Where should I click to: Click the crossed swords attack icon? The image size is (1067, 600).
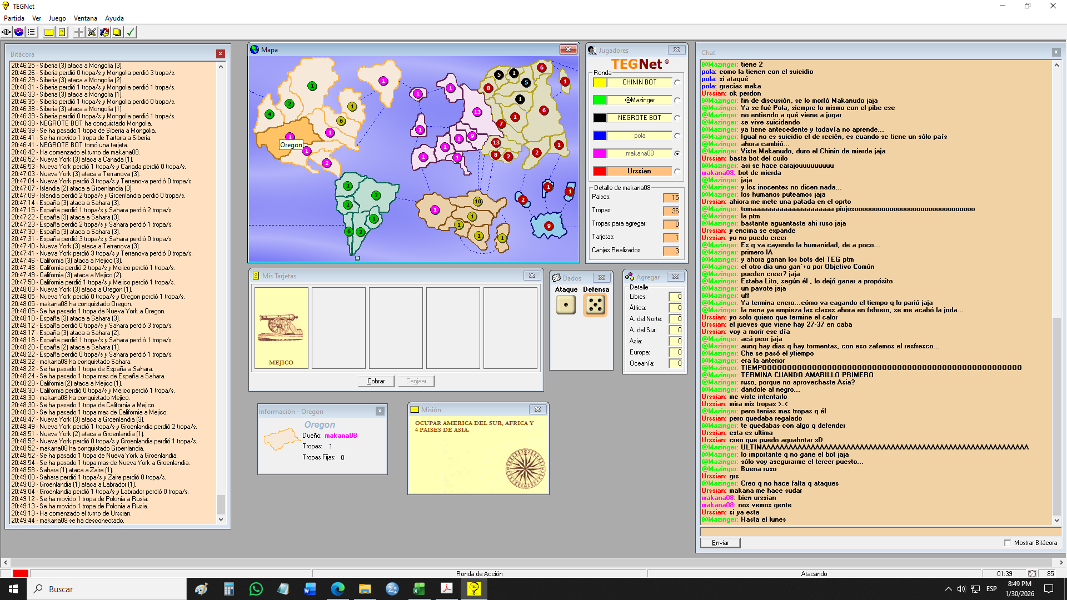92,32
